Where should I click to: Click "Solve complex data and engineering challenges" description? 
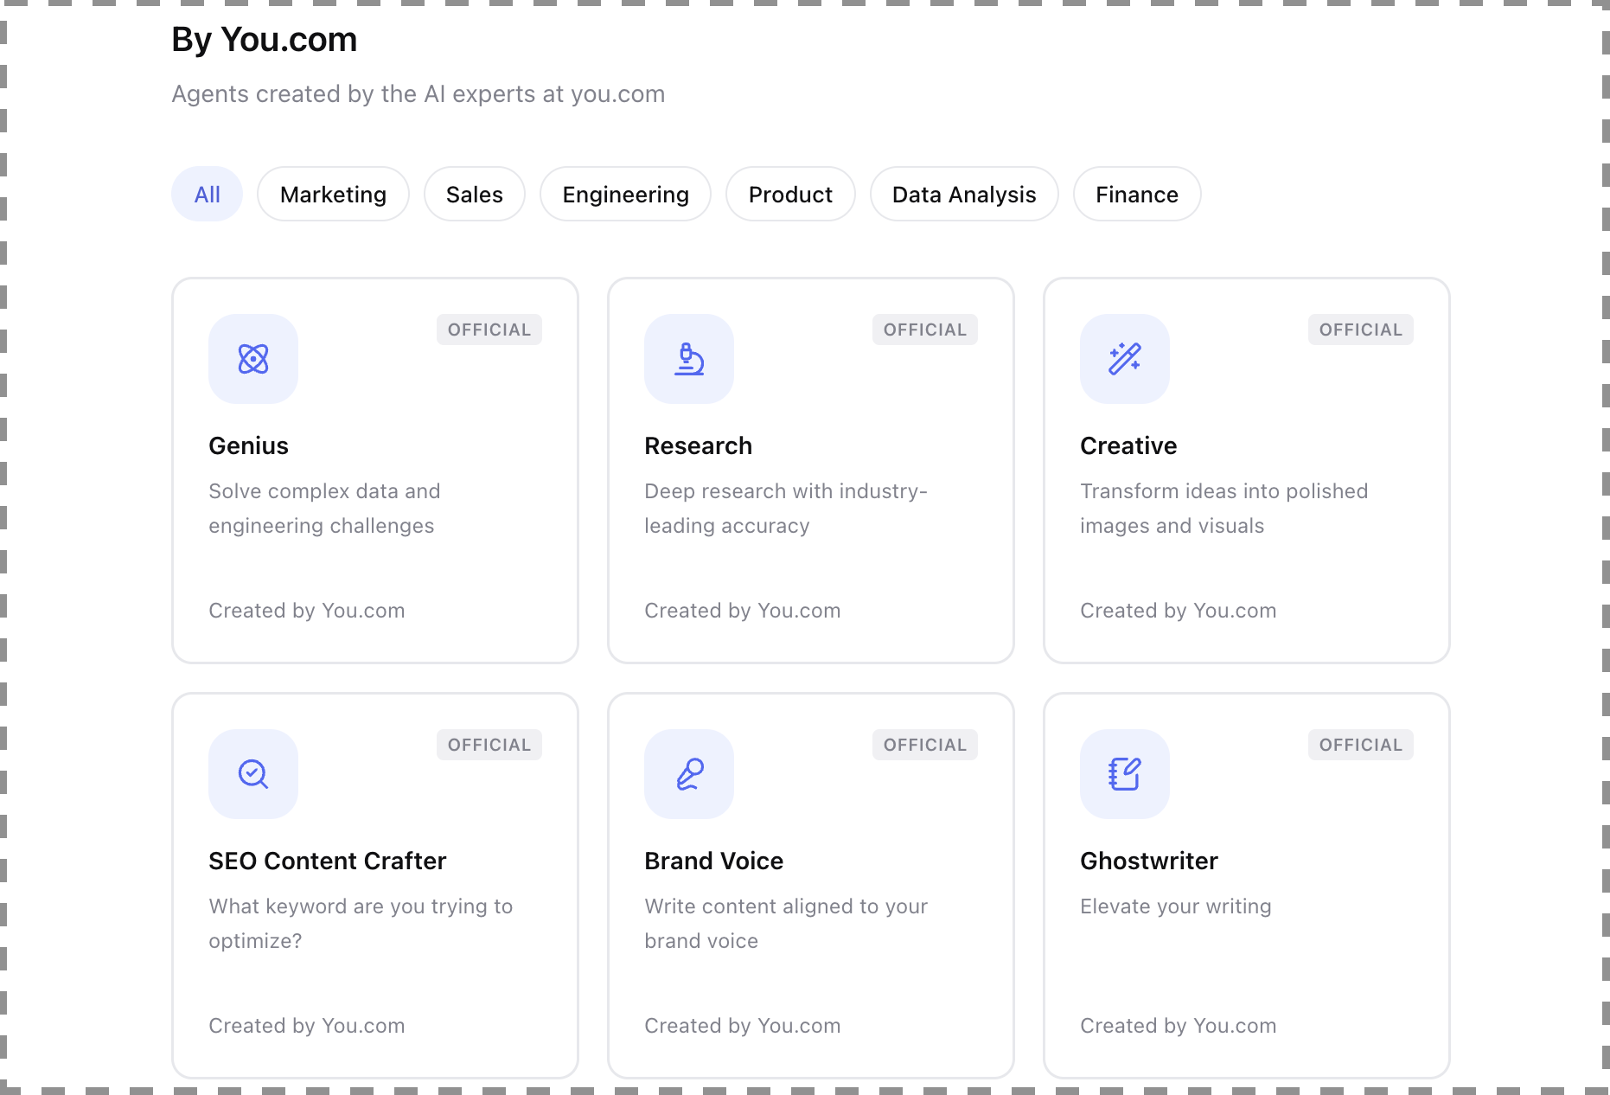(x=325, y=509)
